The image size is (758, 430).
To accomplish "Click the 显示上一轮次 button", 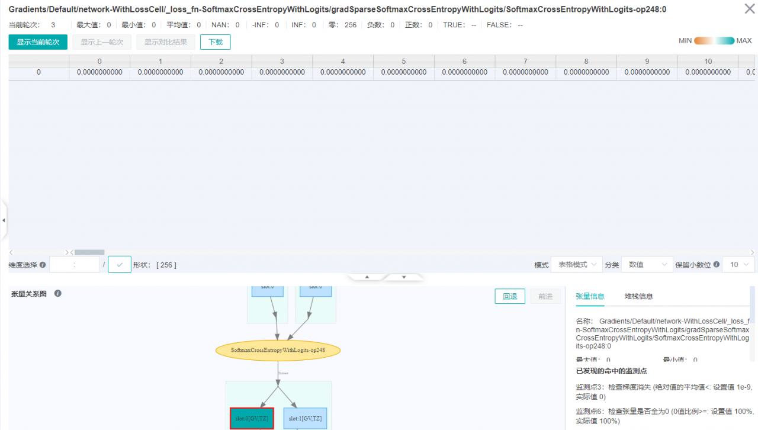I will click(x=102, y=42).
